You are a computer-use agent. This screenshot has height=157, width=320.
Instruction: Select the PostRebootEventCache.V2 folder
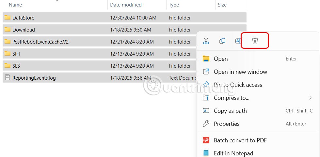pos(40,42)
